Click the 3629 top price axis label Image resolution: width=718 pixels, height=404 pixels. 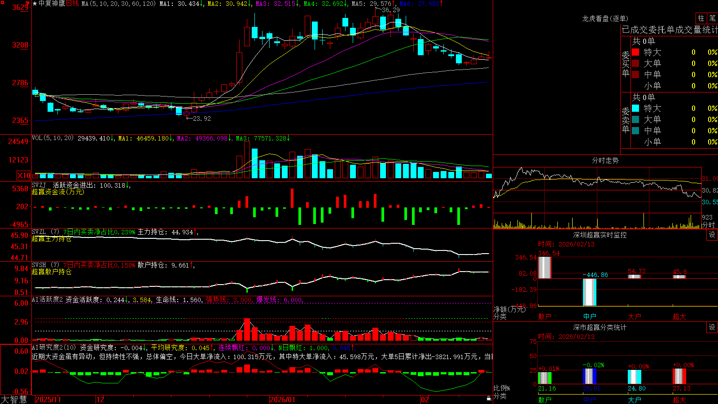pos(20,8)
